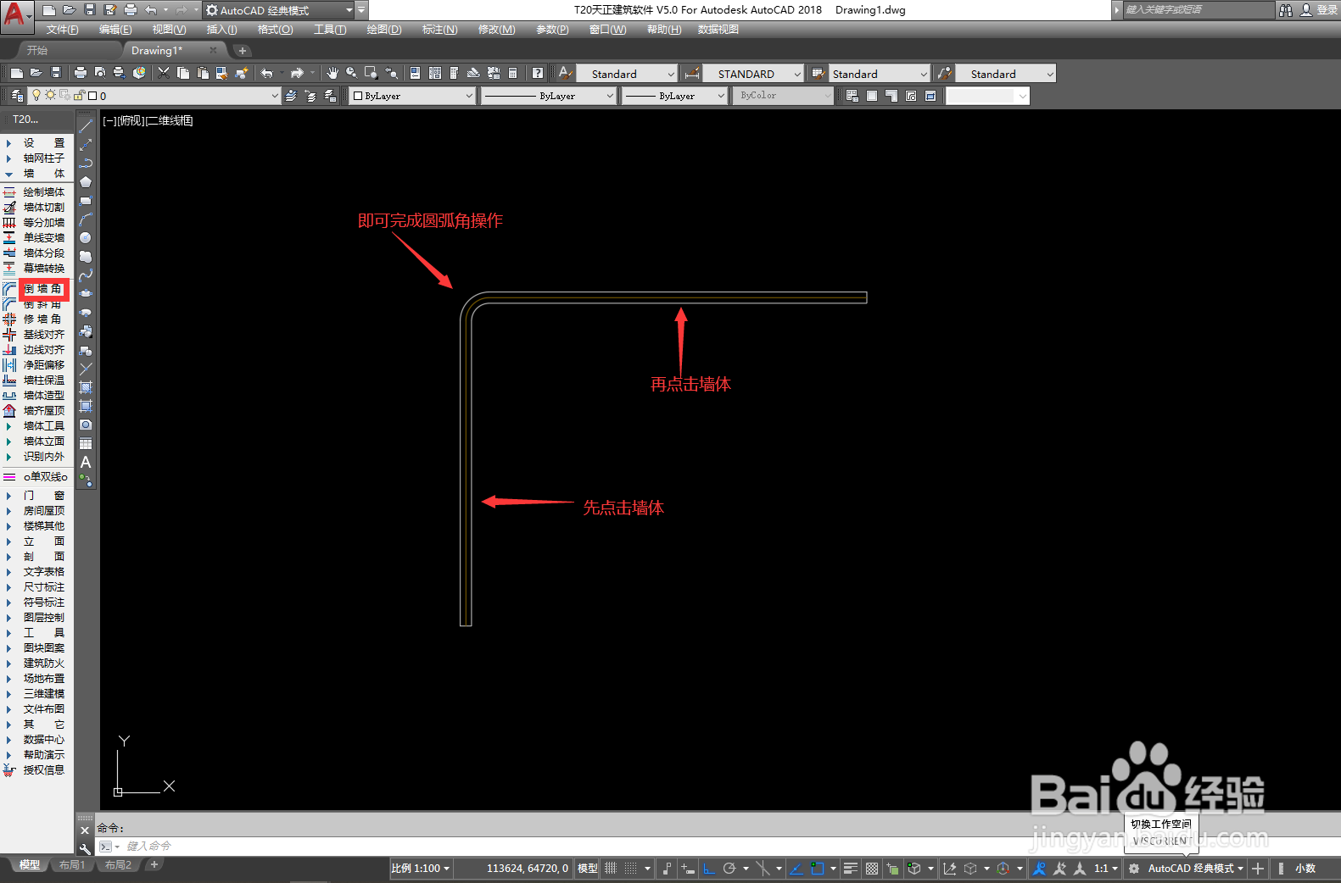
Task: Click the 登录 sign-in button
Action: point(1327,10)
